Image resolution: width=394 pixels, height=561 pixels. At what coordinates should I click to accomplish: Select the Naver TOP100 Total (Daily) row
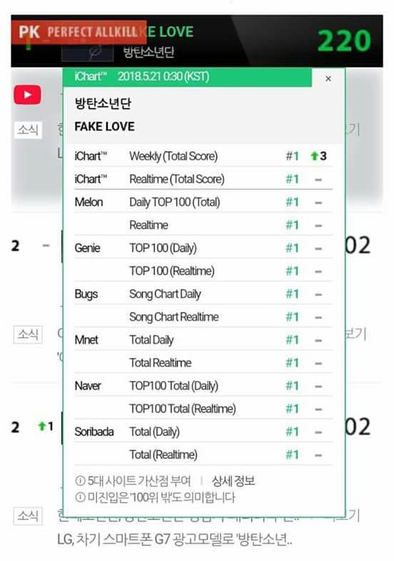[x=203, y=385]
